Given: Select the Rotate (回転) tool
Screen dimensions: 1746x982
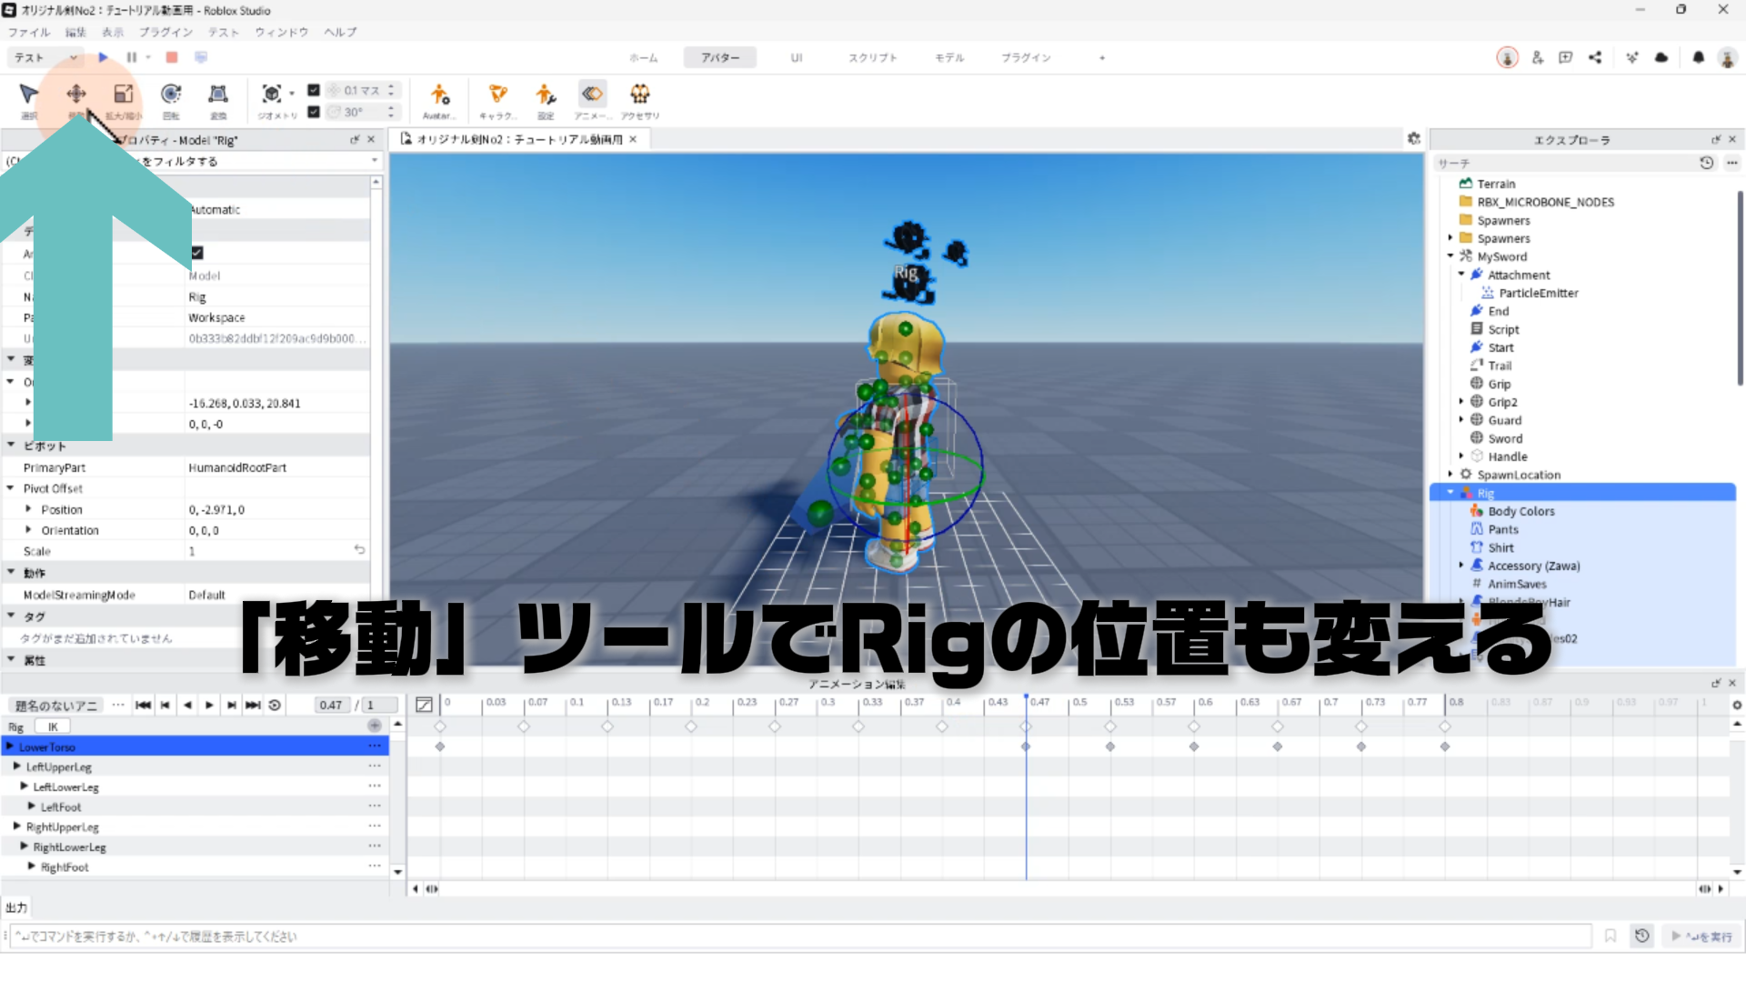Looking at the screenshot, I should pos(171,95).
